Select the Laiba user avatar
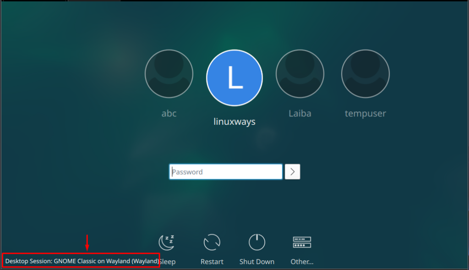The image size is (469, 270). pyautogui.click(x=300, y=73)
